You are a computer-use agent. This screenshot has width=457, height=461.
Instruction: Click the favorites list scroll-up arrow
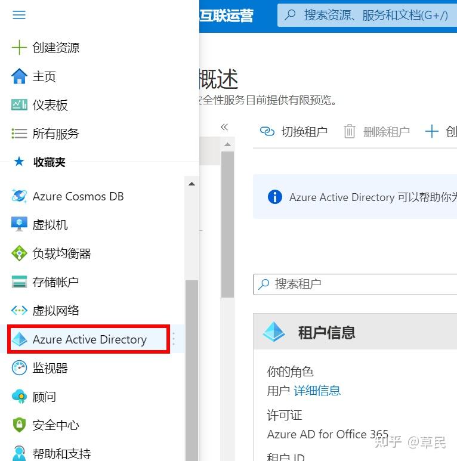click(192, 184)
